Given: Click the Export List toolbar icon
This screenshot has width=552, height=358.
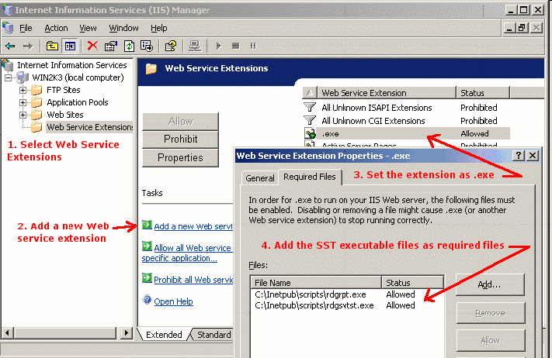Looking at the screenshot, I should 147,46.
